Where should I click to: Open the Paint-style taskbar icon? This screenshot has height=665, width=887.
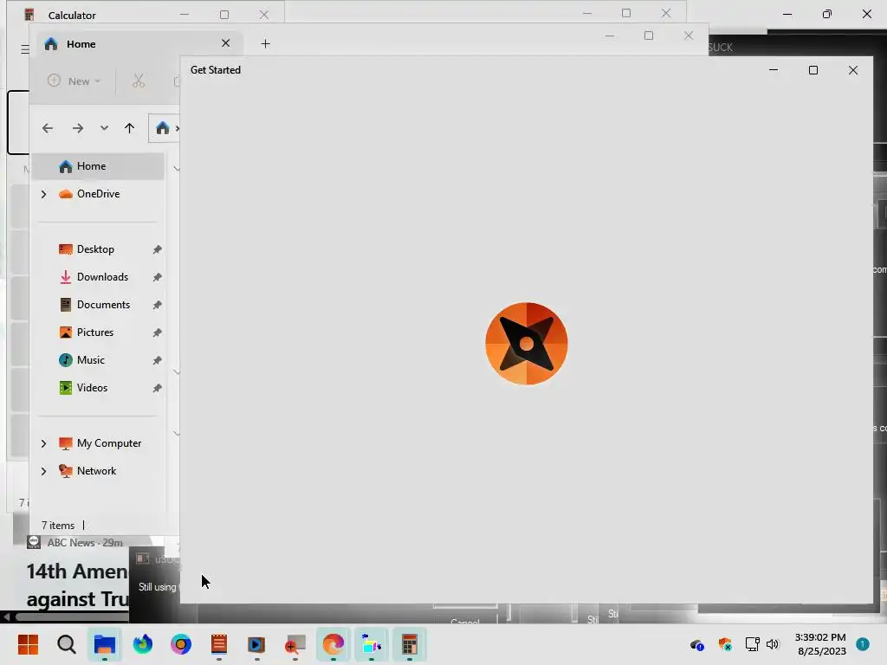pos(371,644)
